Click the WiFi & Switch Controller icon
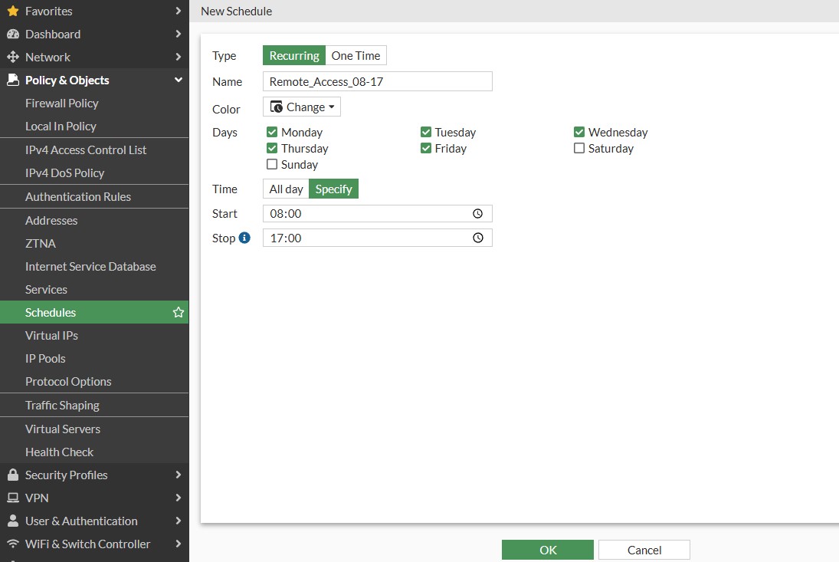Screen dimensions: 839x562 pos(13,544)
